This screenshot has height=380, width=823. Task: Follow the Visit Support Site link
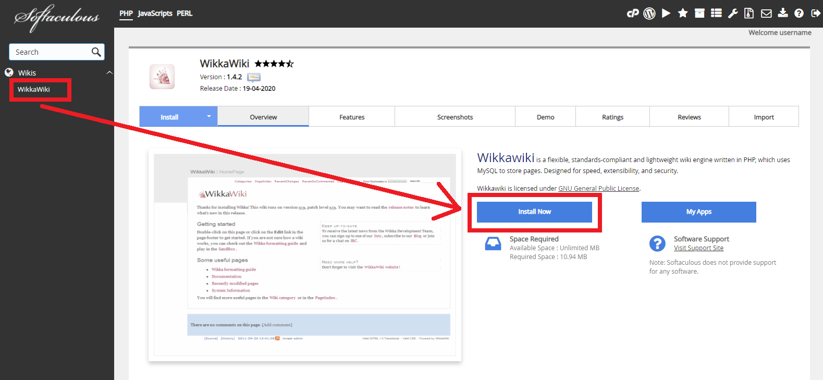click(x=698, y=248)
